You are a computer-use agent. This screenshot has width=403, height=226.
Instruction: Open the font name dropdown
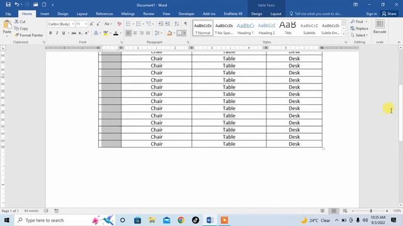tap(73, 24)
